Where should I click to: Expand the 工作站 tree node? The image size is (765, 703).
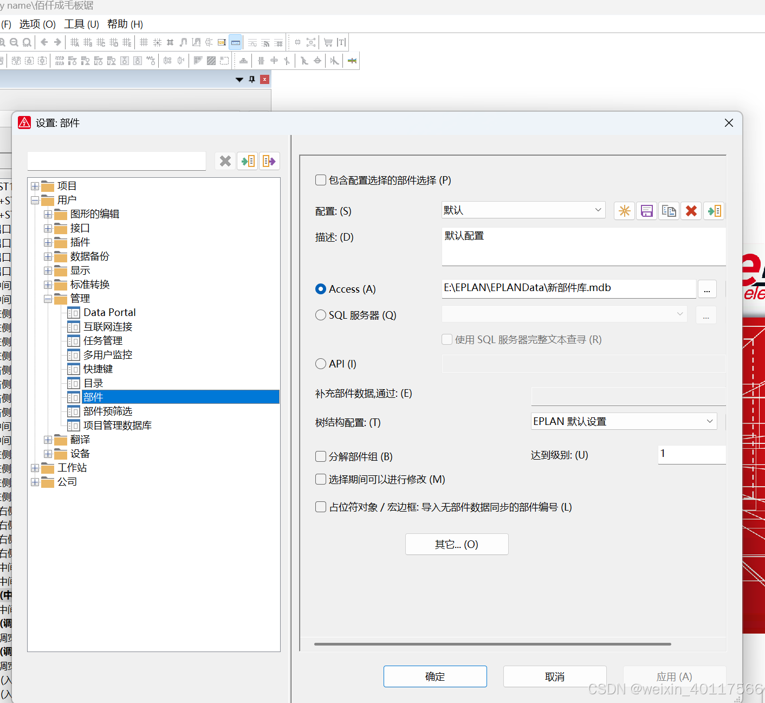click(35, 468)
